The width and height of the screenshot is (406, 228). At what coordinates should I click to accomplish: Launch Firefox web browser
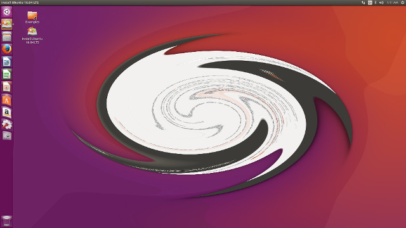click(7, 49)
